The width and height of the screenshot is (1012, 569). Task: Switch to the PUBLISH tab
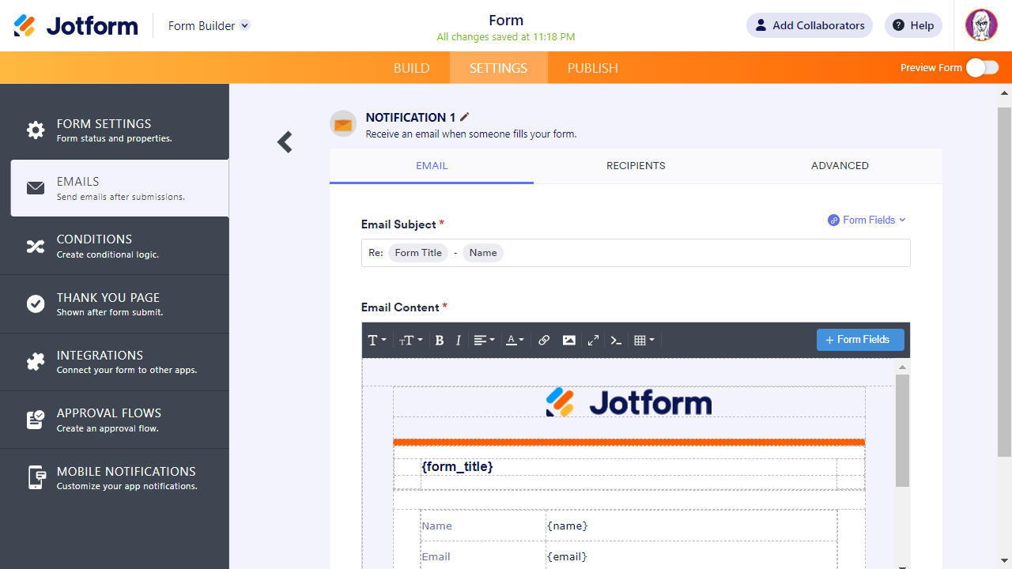593,68
